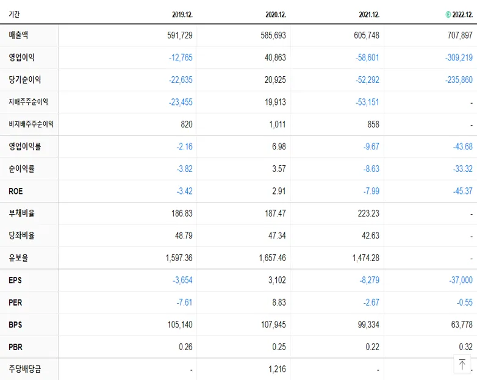
Task: Click operating margin value 6.98
Action: coord(279,146)
